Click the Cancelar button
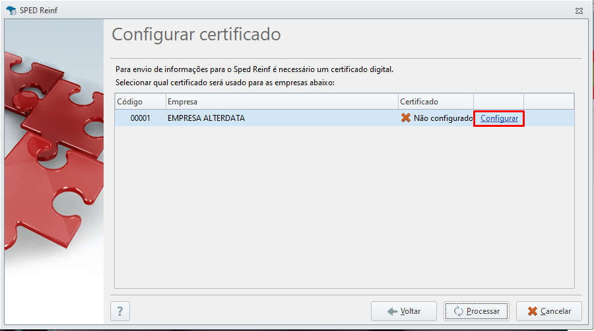 tap(549, 311)
